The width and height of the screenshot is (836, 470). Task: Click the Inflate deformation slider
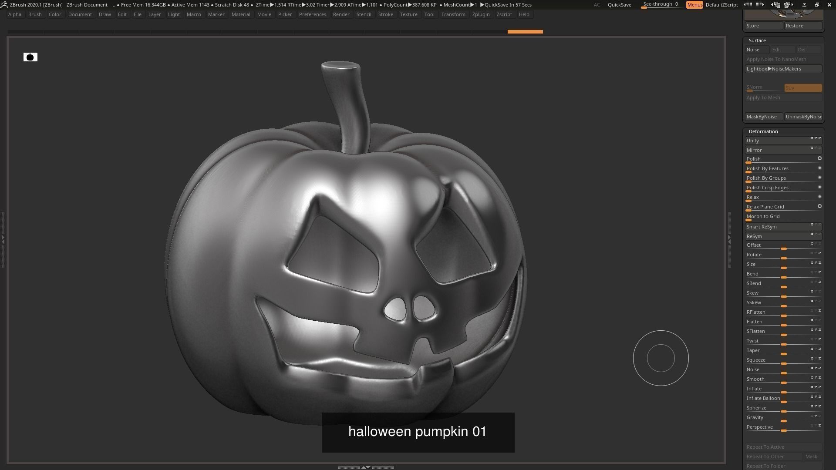tap(783, 389)
